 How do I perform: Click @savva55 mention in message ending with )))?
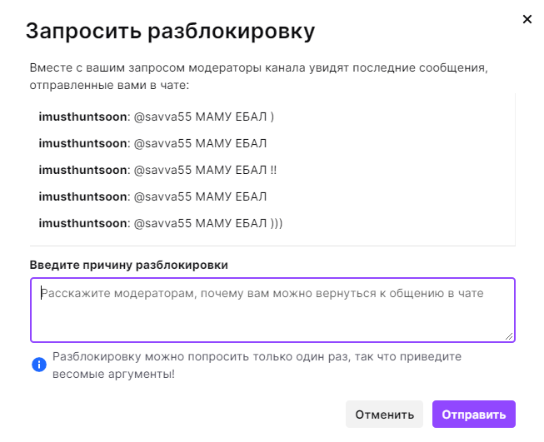(162, 223)
